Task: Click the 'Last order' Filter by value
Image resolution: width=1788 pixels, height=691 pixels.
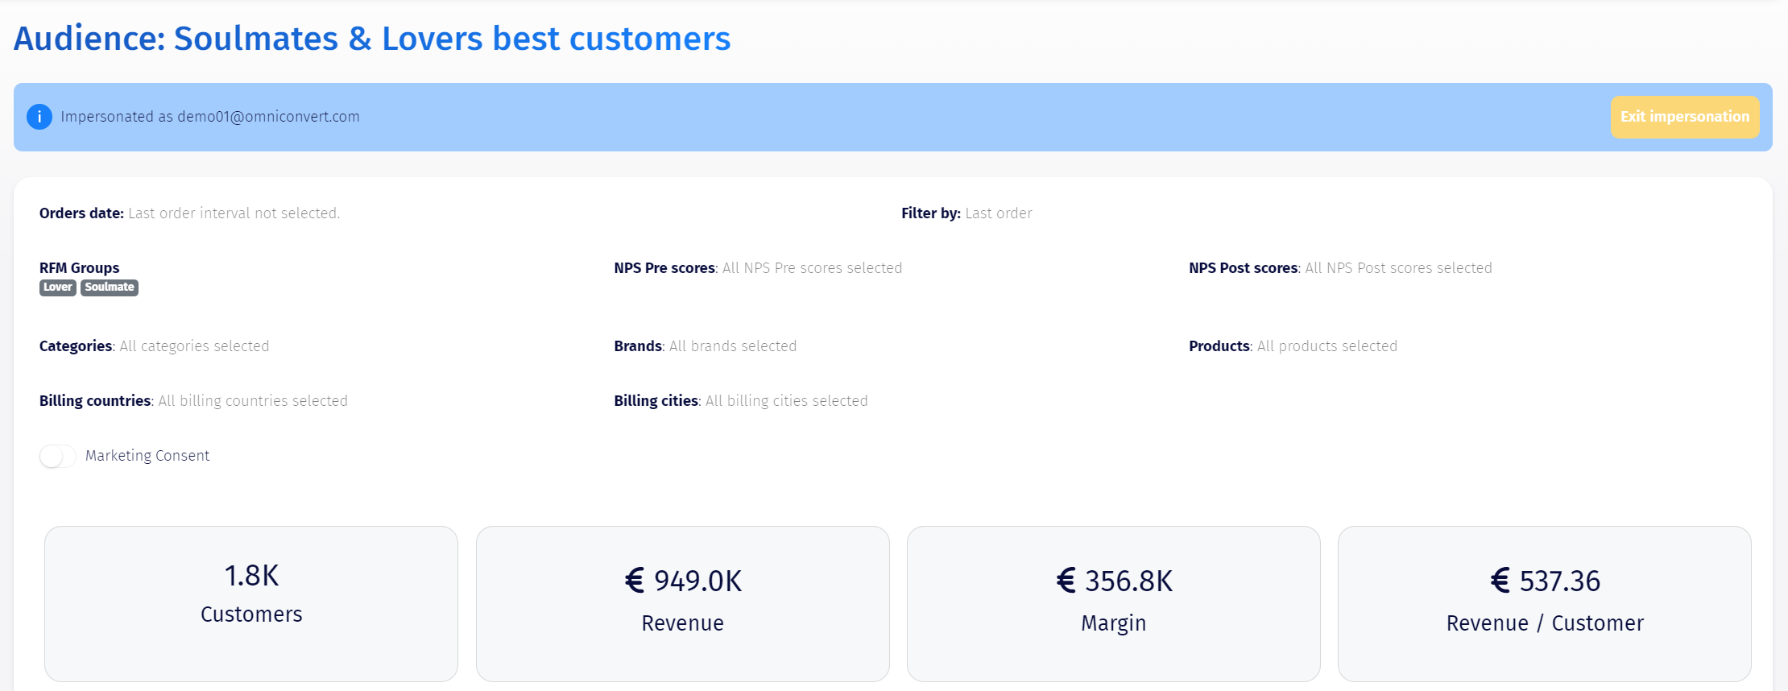Action: (x=999, y=213)
